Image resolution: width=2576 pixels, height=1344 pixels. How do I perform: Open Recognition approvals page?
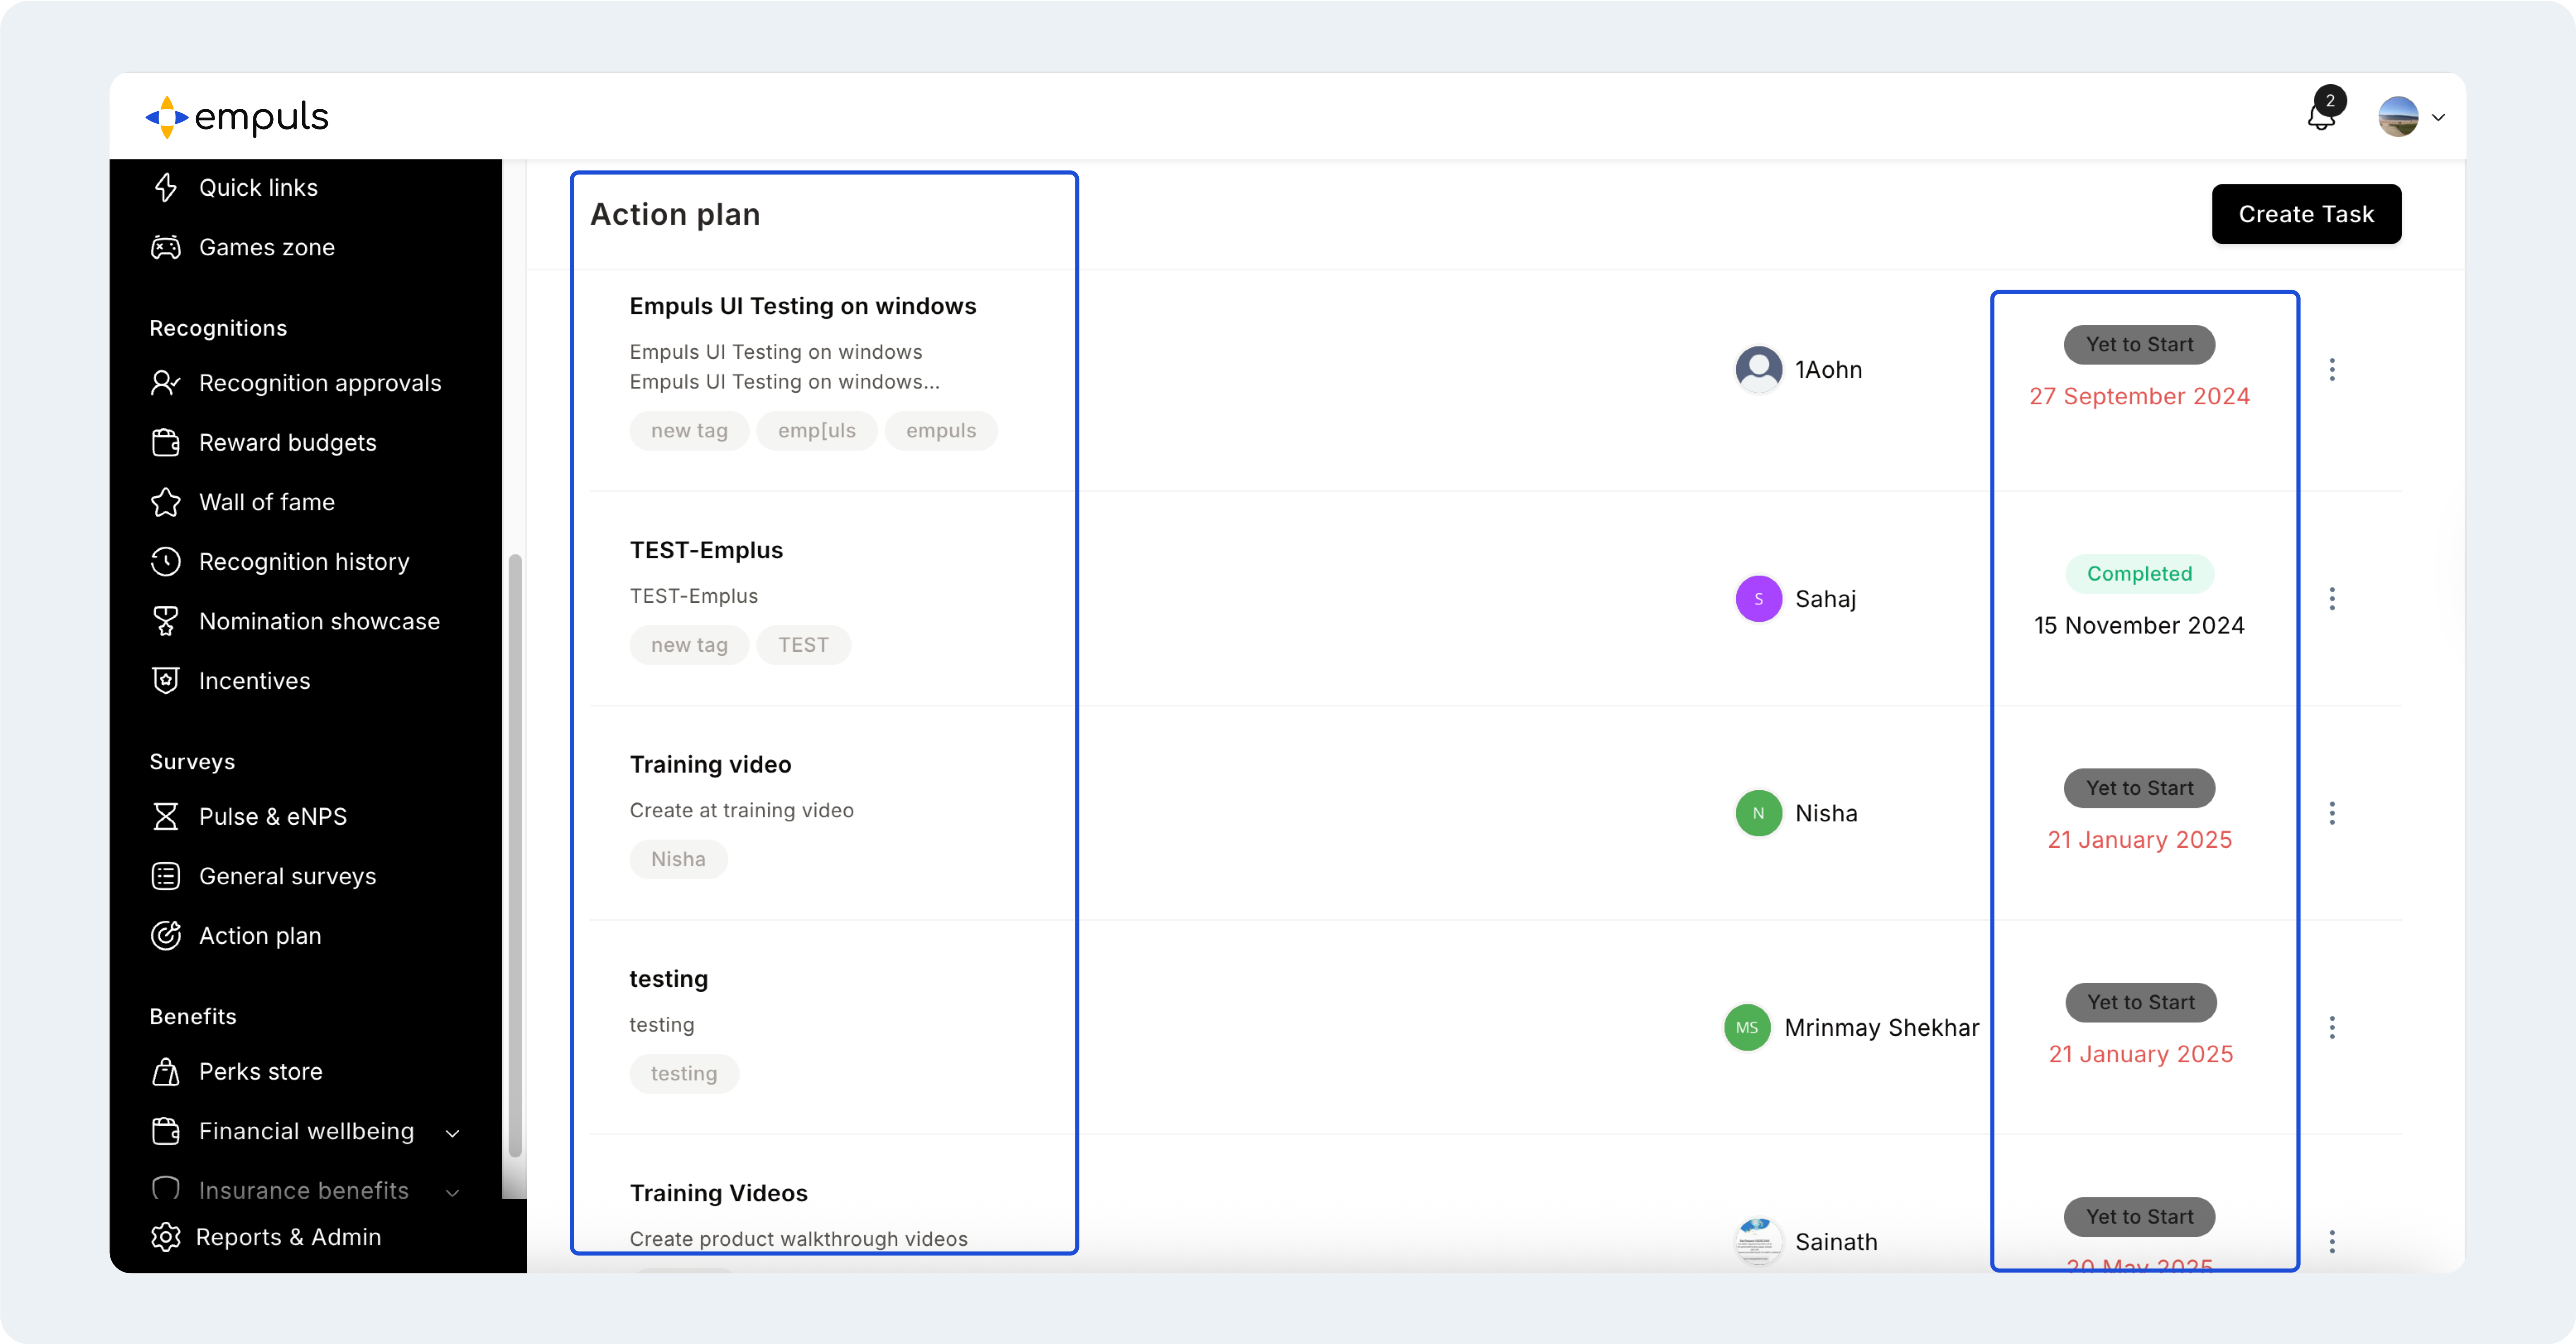[x=320, y=383]
